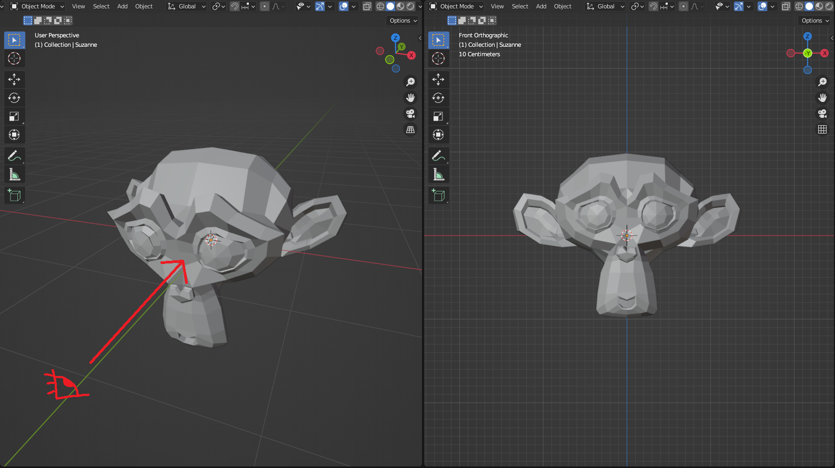Choose Intersect selection mode in right viewport
Screen dimensions: 835x468
[x=492, y=21]
